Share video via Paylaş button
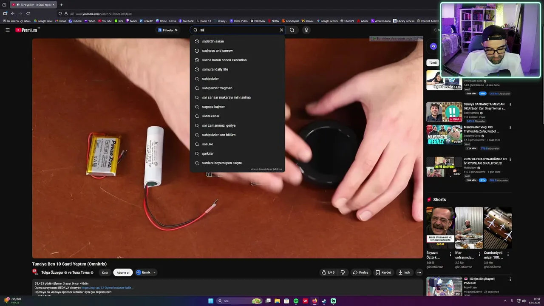This screenshot has width=544, height=306. click(360, 272)
